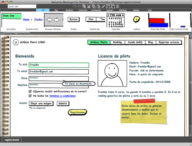The height and width of the screenshot is (146, 192).
Task: Select the Chart: Column Chart component
Action: tap(179, 22)
